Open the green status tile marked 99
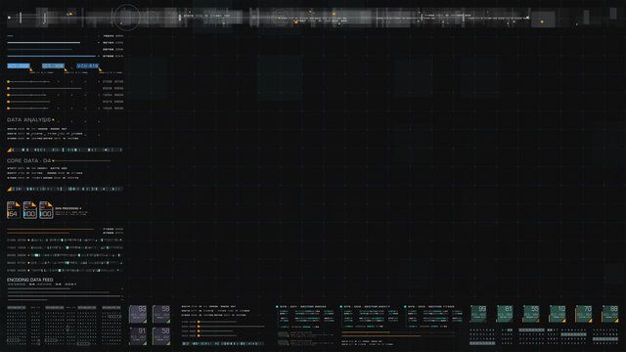The width and height of the screenshot is (626, 352). 478,314
